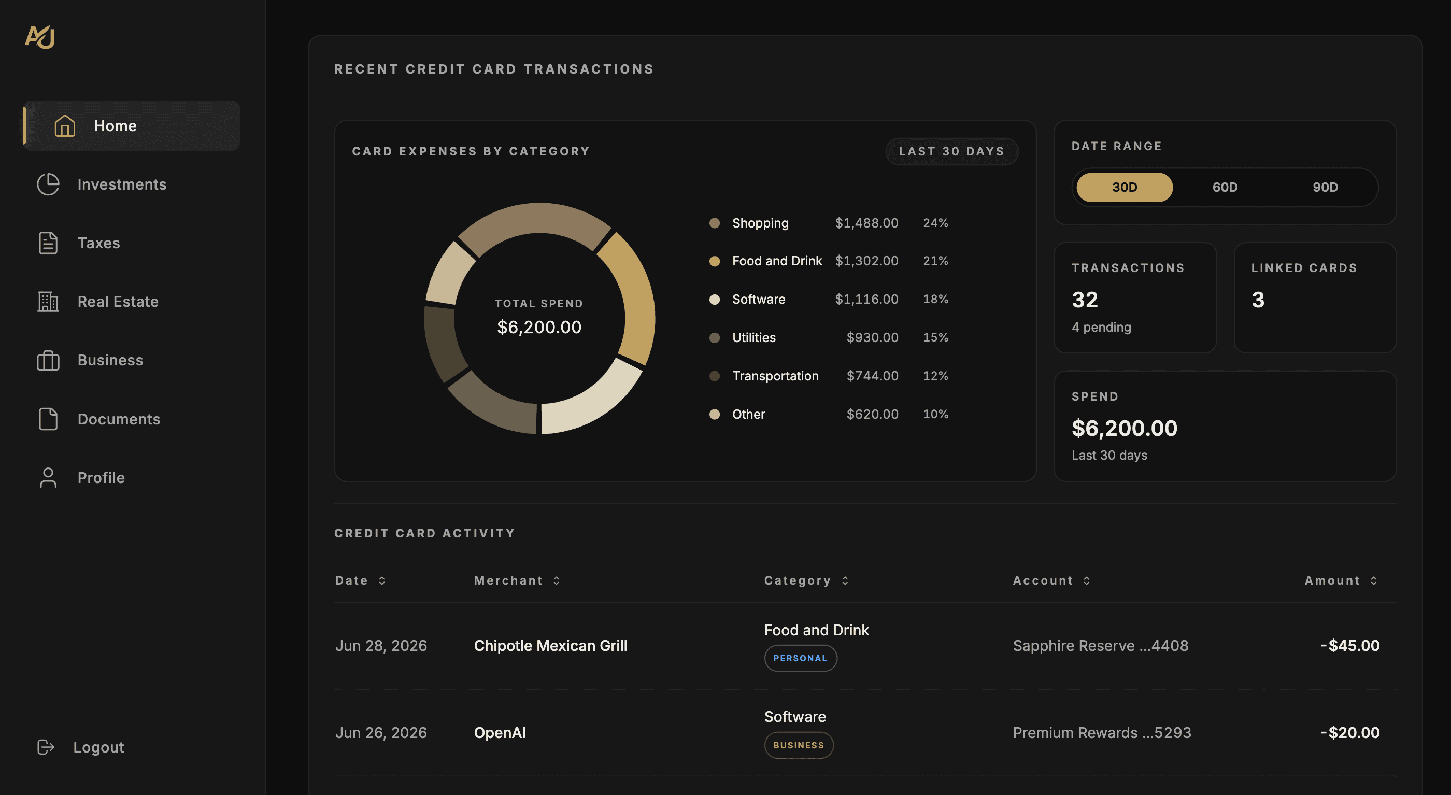The width and height of the screenshot is (1451, 795).
Task: Go to Investments page label
Action: (x=122, y=184)
